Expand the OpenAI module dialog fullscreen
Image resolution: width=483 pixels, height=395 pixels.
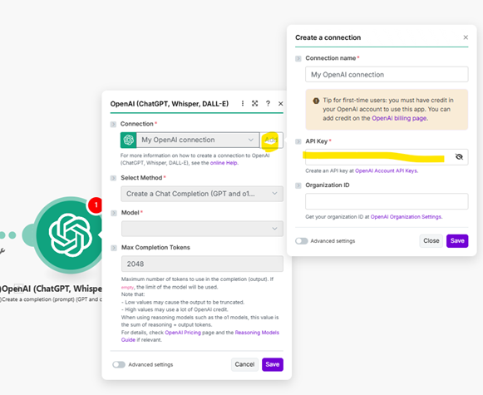pos(254,103)
